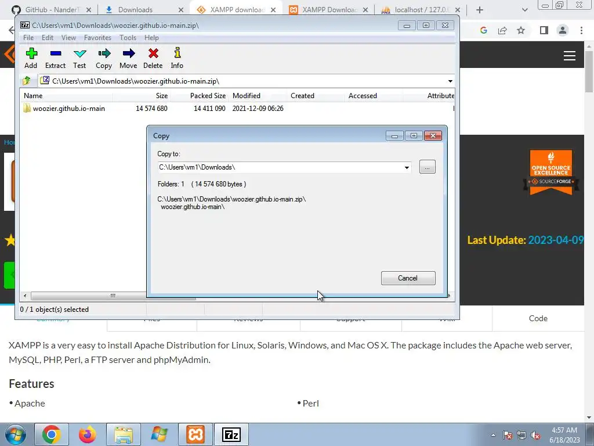Bookmark this page with the star icon
594x446 pixels.
tap(521, 30)
